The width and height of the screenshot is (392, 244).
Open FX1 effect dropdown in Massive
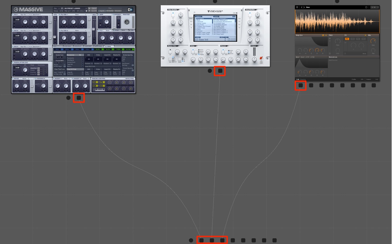108,30
